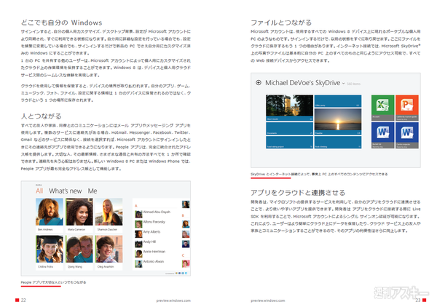Click the heading ファイルとつながる
Viewport: 437px width, 307px height.
point(281,23)
